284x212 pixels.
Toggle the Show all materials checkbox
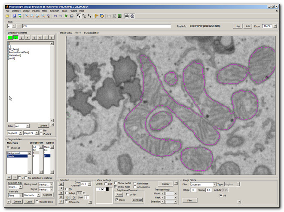coord(9,147)
